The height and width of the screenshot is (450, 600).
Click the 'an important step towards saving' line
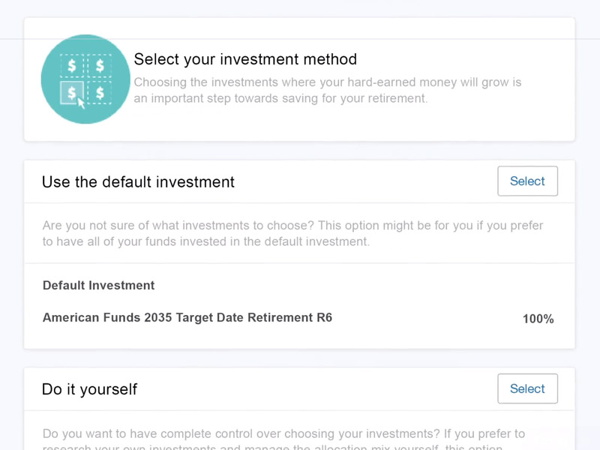280,99
